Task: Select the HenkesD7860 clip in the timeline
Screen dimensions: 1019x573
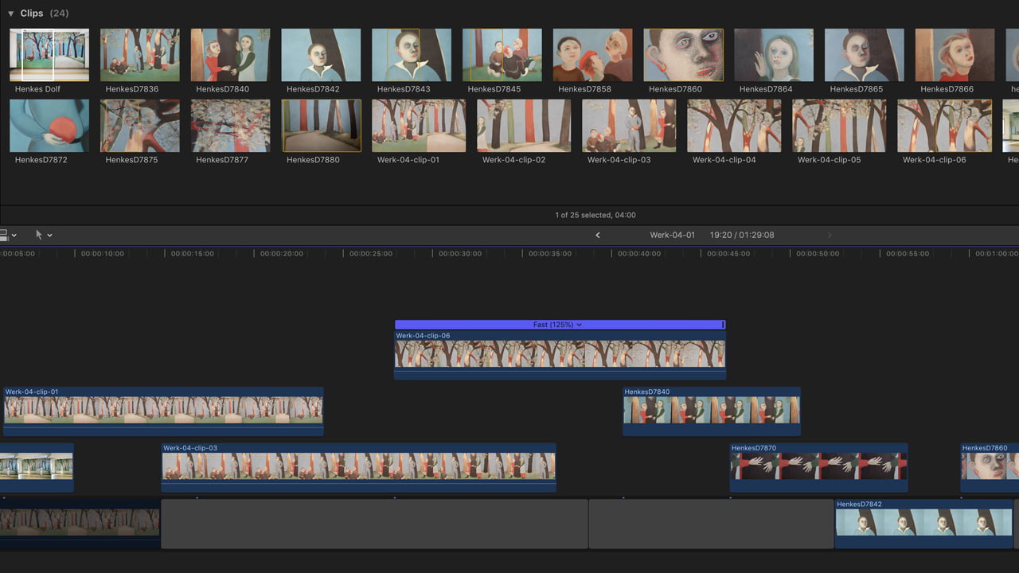Action: coord(990,467)
